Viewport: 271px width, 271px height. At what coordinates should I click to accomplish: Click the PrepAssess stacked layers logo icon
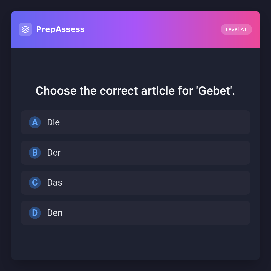coord(25,29)
